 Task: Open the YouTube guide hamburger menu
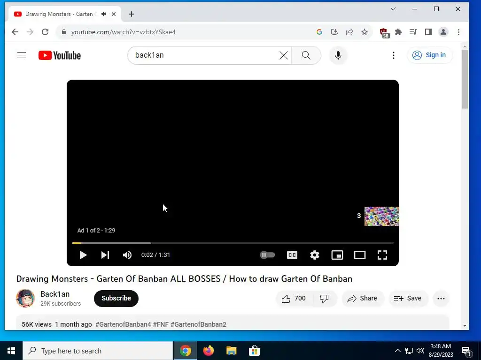[x=22, y=55]
